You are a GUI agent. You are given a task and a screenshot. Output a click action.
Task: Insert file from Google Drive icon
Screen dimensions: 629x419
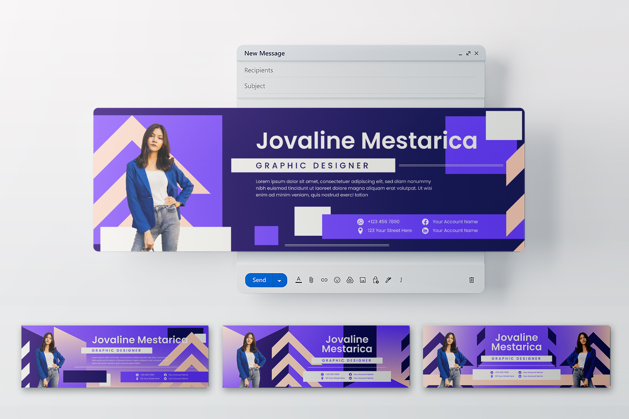(350, 280)
